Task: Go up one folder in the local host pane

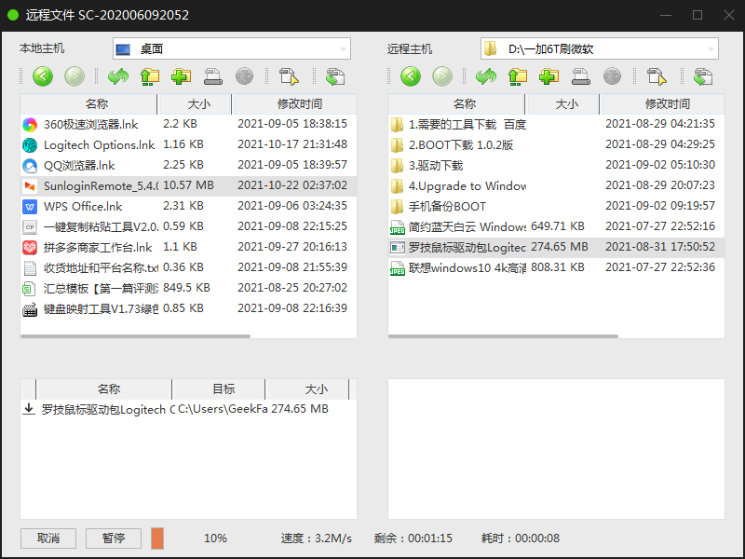Action: 150,76
